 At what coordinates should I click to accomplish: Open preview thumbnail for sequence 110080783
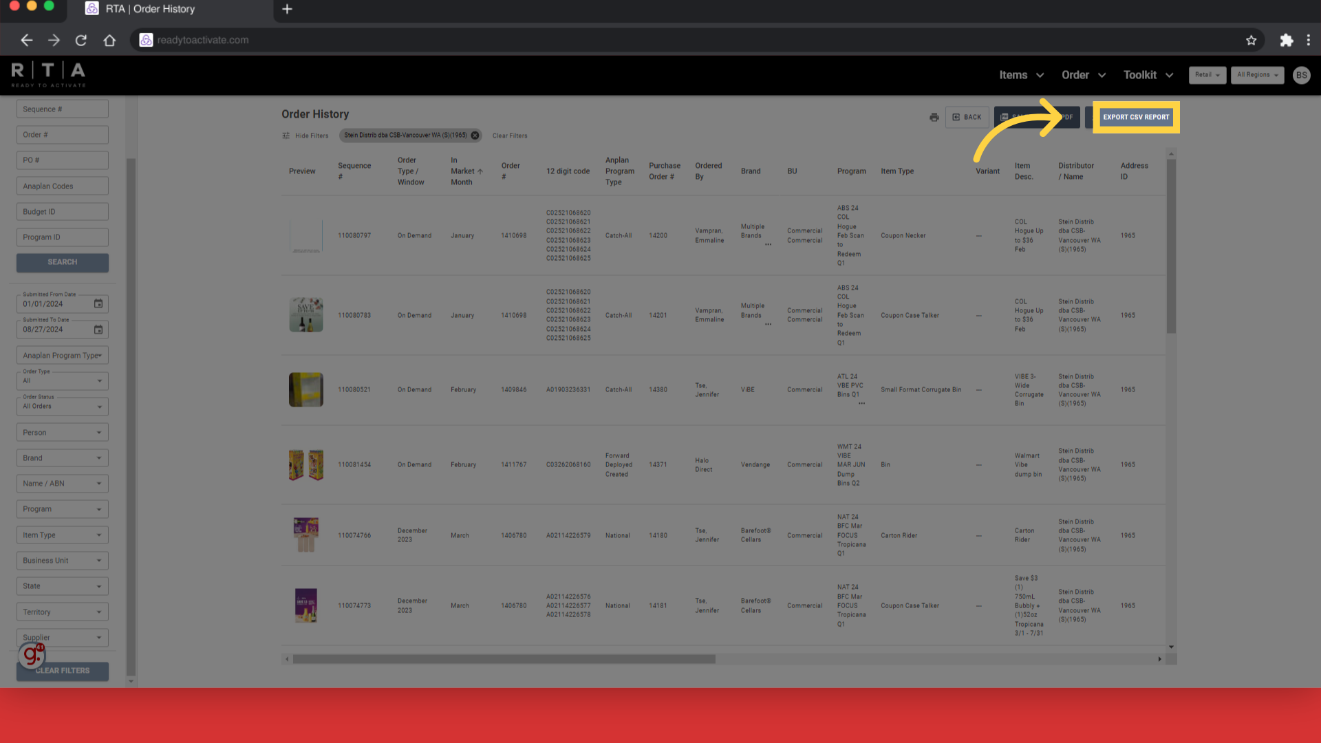pos(306,315)
